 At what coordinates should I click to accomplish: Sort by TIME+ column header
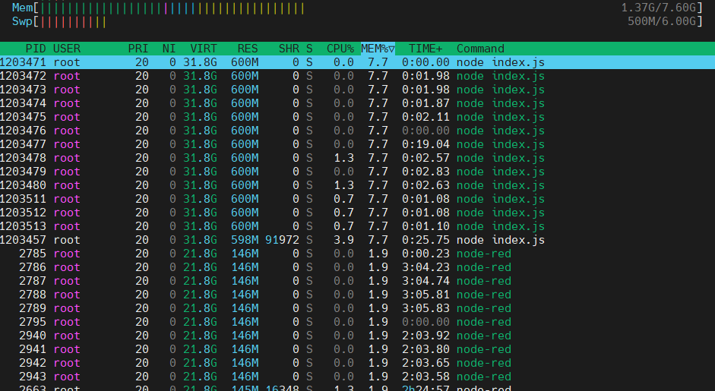click(426, 49)
